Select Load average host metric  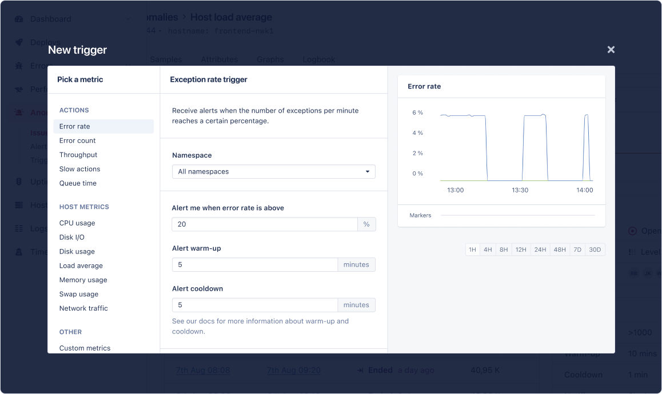click(x=81, y=266)
